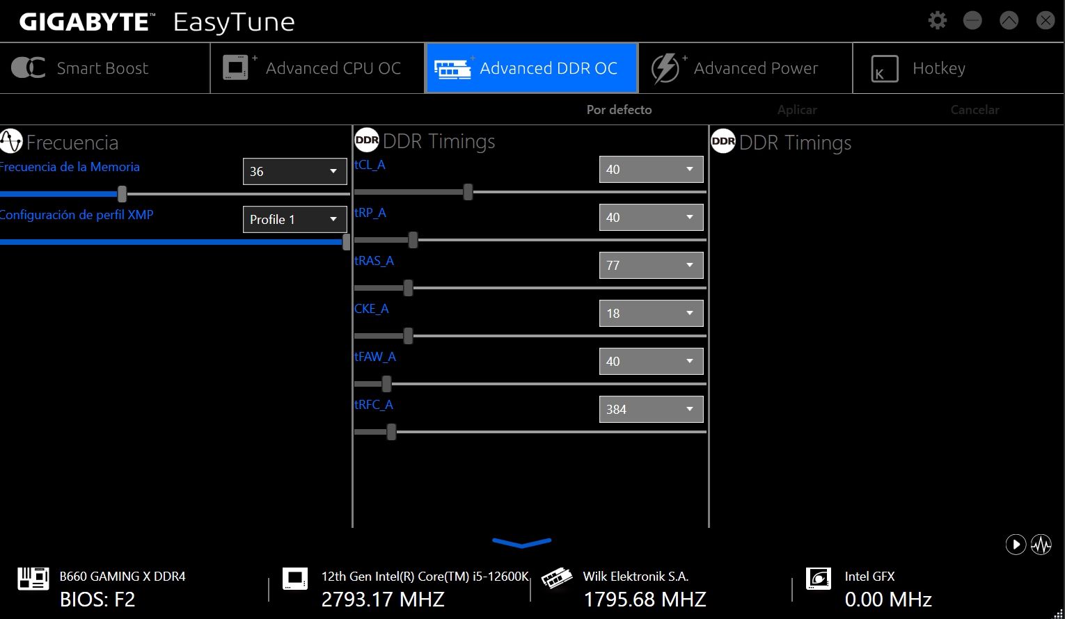The width and height of the screenshot is (1065, 619).
Task: Open the tCL_A value dropdown
Action: click(x=651, y=169)
